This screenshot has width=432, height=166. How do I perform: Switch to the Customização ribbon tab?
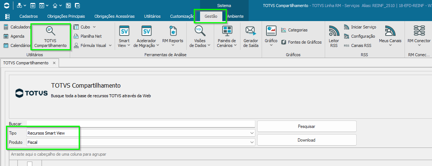tap(182, 17)
